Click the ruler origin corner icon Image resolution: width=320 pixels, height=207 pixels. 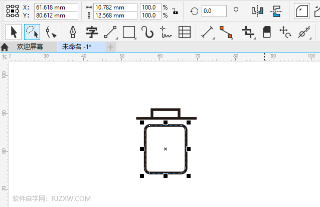(5, 57)
